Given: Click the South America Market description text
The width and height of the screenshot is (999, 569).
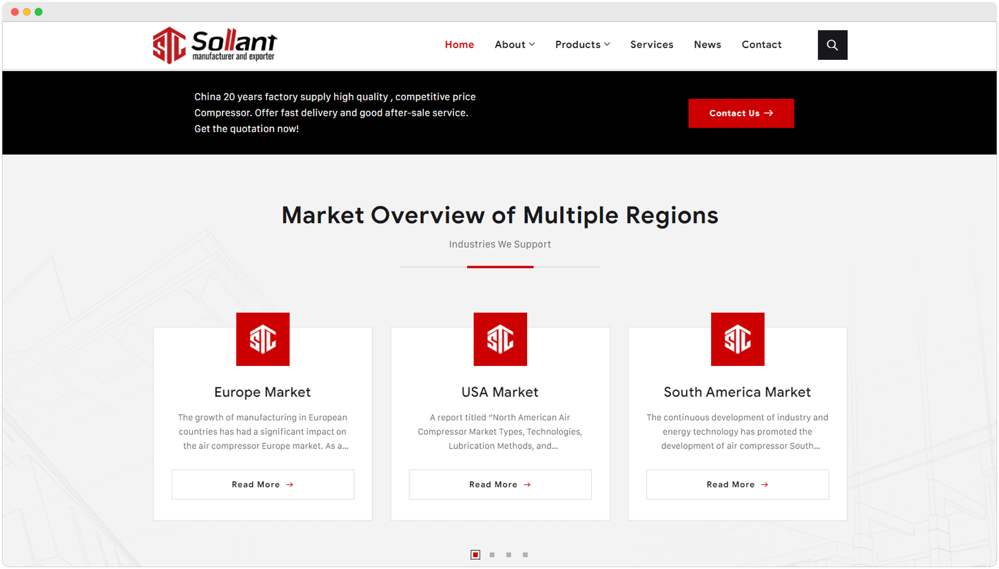Looking at the screenshot, I should (x=737, y=431).
